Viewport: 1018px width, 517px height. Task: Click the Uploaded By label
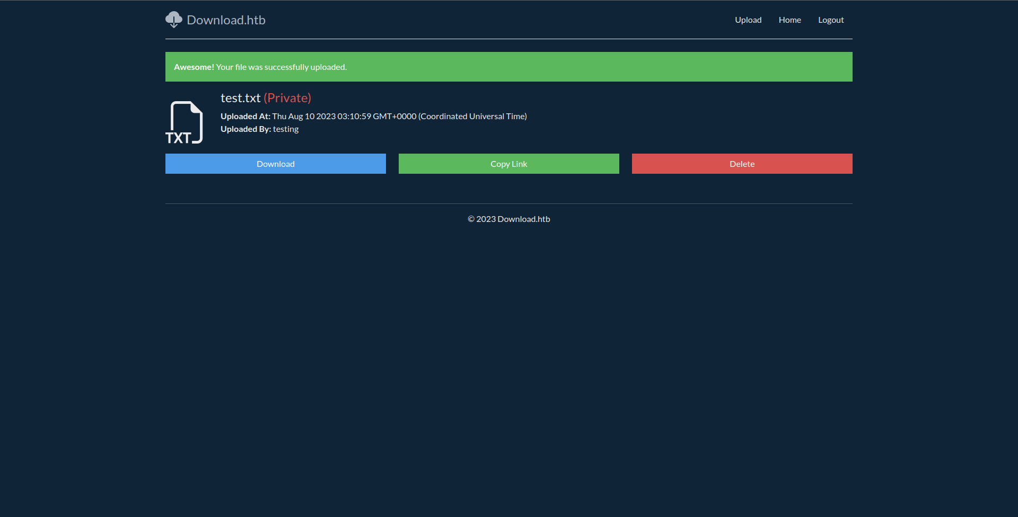pos(245,129)
